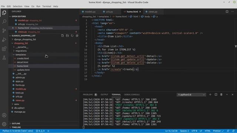Screen dimensions: 237x133
Task: Open the Selection menu
Action: [x=17, y=6]
